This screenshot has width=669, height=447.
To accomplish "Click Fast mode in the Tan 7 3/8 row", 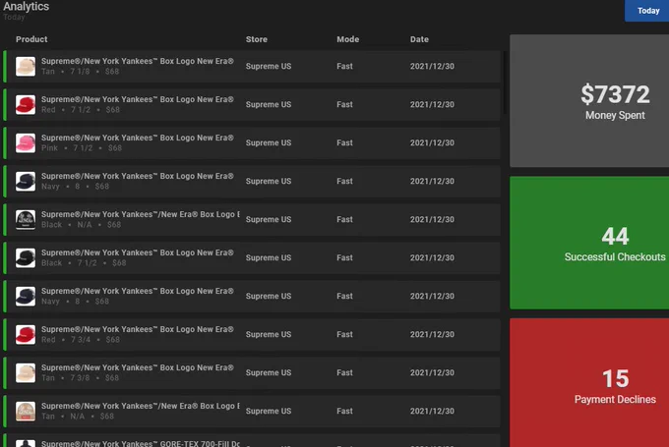I will coord(344,373).
